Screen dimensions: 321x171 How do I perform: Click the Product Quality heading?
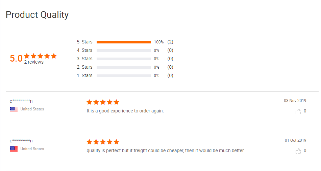click(x=37, y=15)
